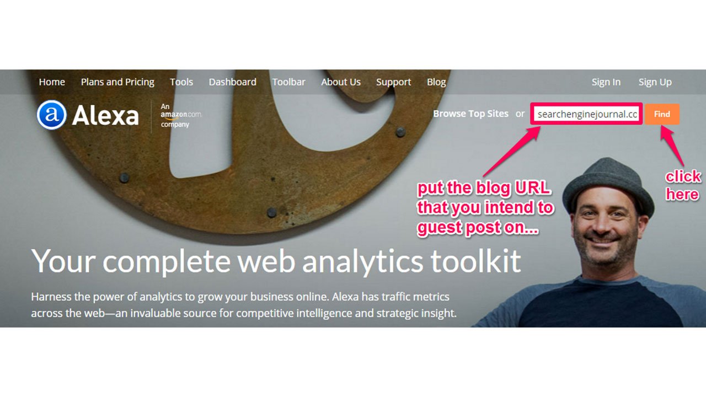Screen dimensions: 706x397
Task: Open the Dashboard page
Action: point(232,82)
